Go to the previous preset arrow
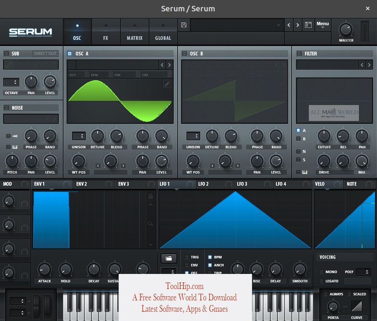Image resolution: width=377 pixels, height=321 pixels. [289, 25]
